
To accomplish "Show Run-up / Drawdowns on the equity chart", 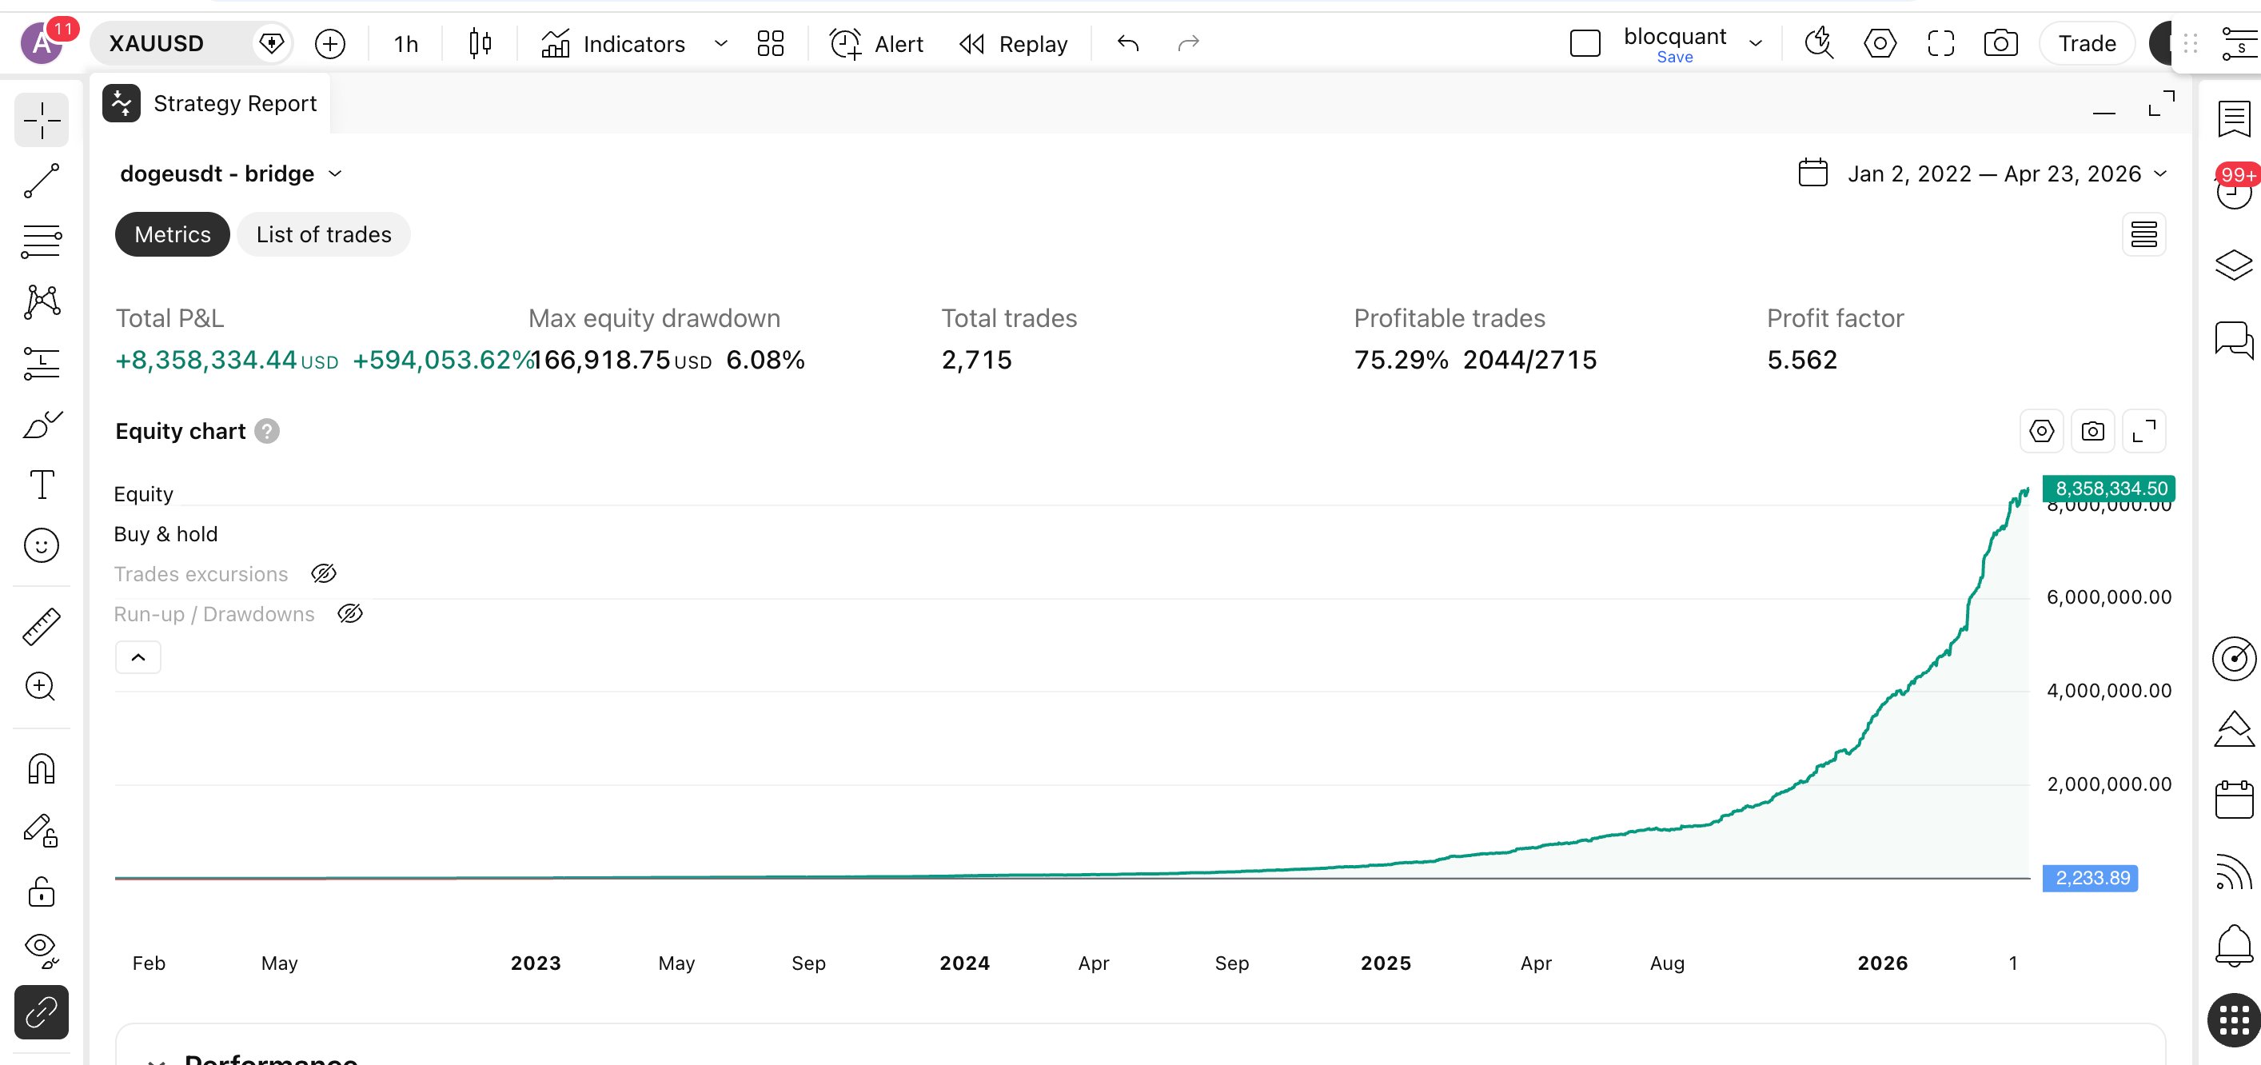I will point(349,612).
